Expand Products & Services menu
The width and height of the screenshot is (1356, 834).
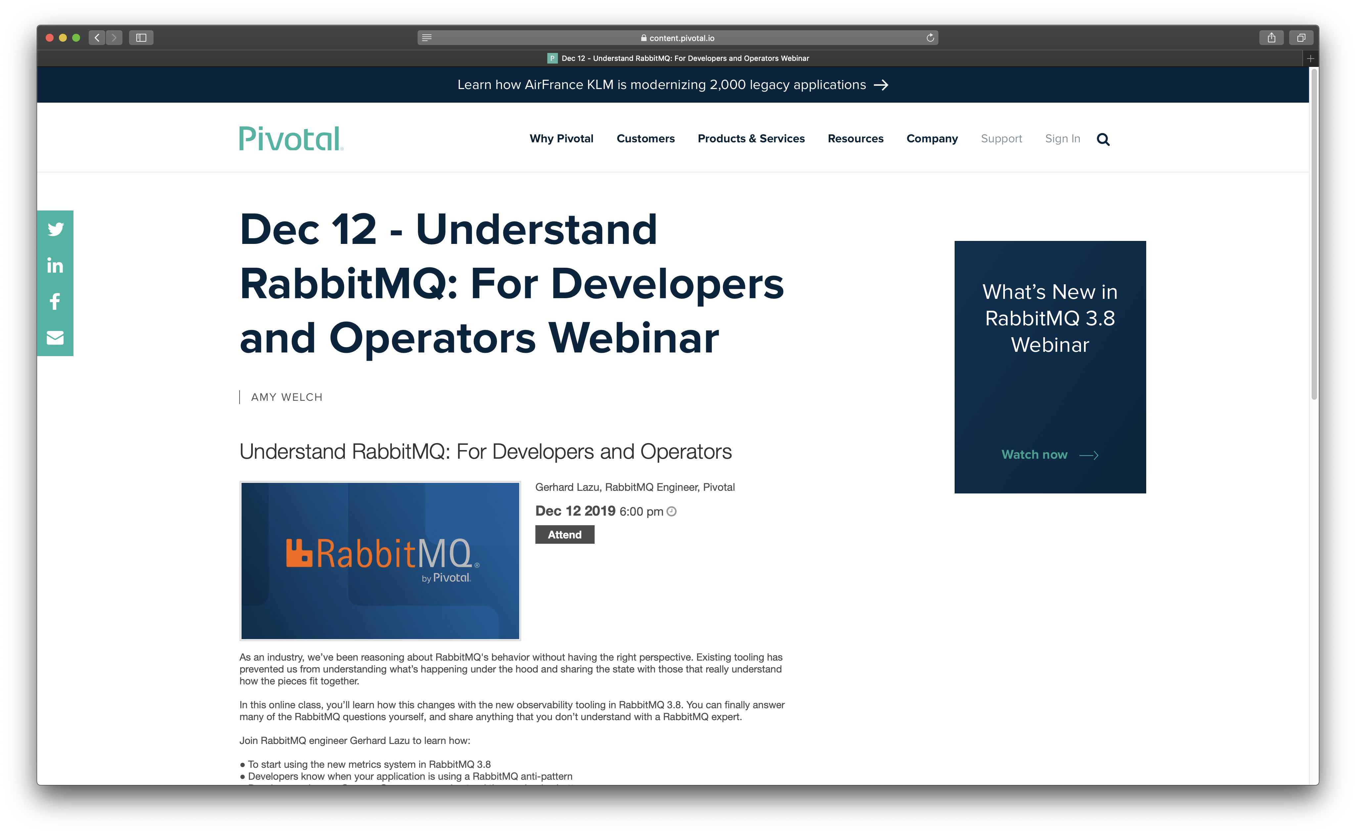pyautogui.click(x=751, y=138)
